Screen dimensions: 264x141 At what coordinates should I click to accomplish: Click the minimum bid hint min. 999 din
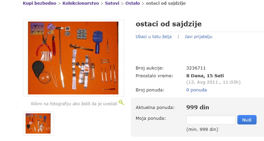click(202, 130)
